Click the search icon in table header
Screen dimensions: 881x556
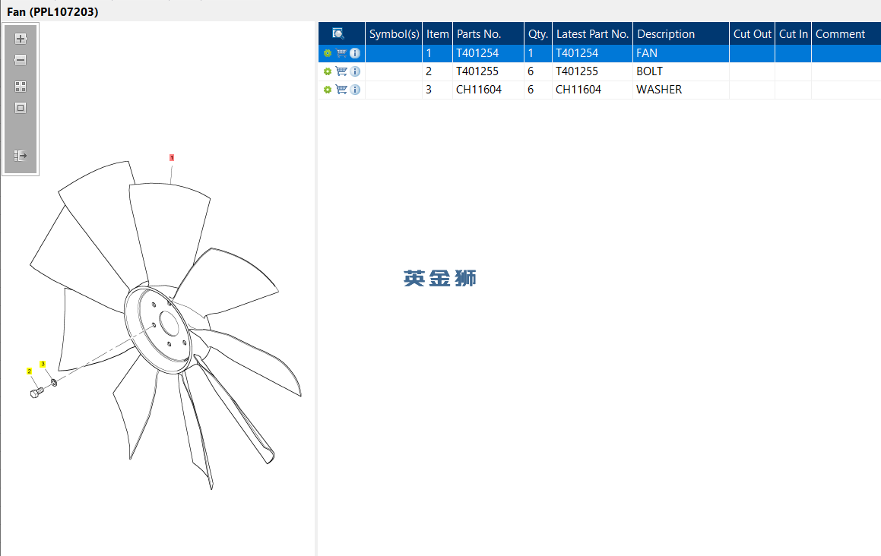[x=338, y=33]
